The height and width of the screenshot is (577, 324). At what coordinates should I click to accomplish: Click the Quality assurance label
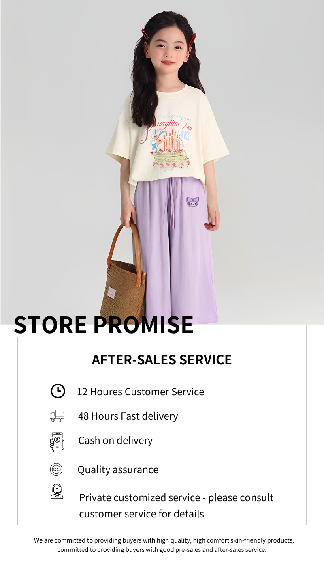(118, 469)
